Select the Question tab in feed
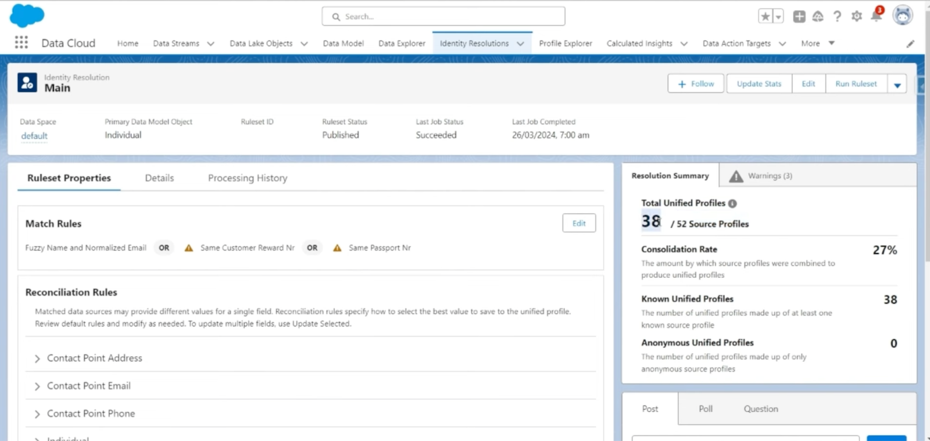This screenshot has height=441, width=930. pyautogui.click(x=761, y=408)
